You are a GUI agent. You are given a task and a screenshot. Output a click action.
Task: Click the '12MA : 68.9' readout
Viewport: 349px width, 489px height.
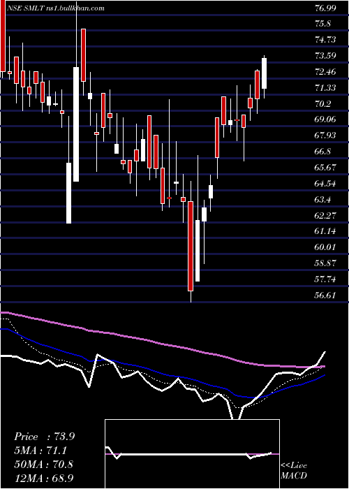(x=44, y=478)
